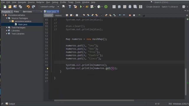Screen dimensions: 189x106
Task: Click the Open Project toolbar icon
Action: [15, 7]
